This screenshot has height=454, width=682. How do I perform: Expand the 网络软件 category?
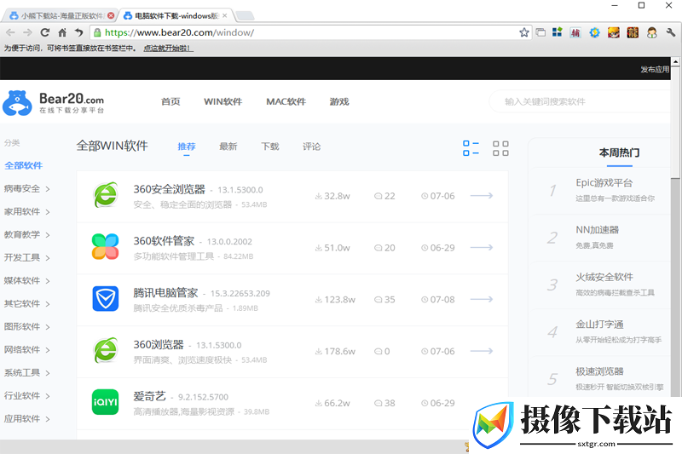[x=27, y=350]
